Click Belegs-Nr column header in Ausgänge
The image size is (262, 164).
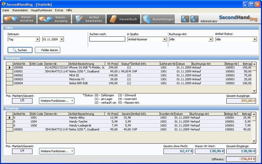pyautogui.click(x=232, y=64)
